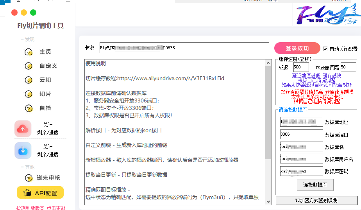Open the 自定义 menu item
This screenshot has height=210, width=361.
[48, 66]
